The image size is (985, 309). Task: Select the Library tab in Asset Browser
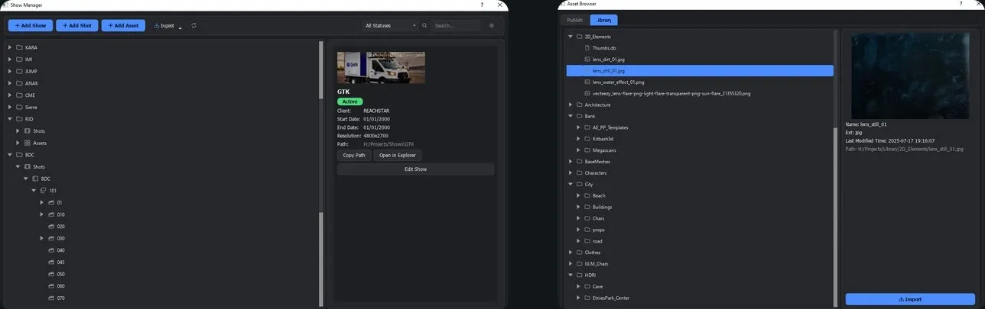point(604,20)
